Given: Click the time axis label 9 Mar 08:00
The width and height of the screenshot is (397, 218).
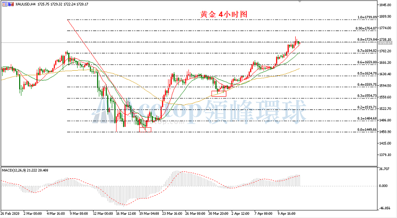Looking at the screenshot, I should pyautogui.click(x=79, y=214).
